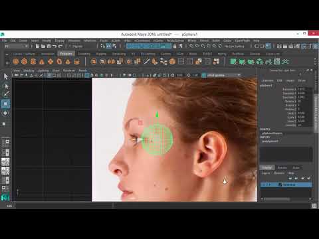Open the File menu

click(4, 40)
